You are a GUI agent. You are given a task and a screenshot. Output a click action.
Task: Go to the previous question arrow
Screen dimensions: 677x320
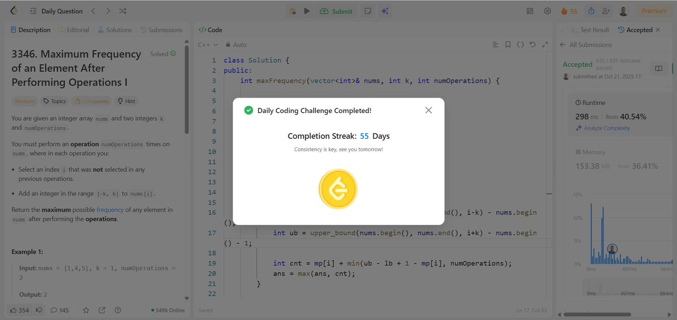click(94, 11)
